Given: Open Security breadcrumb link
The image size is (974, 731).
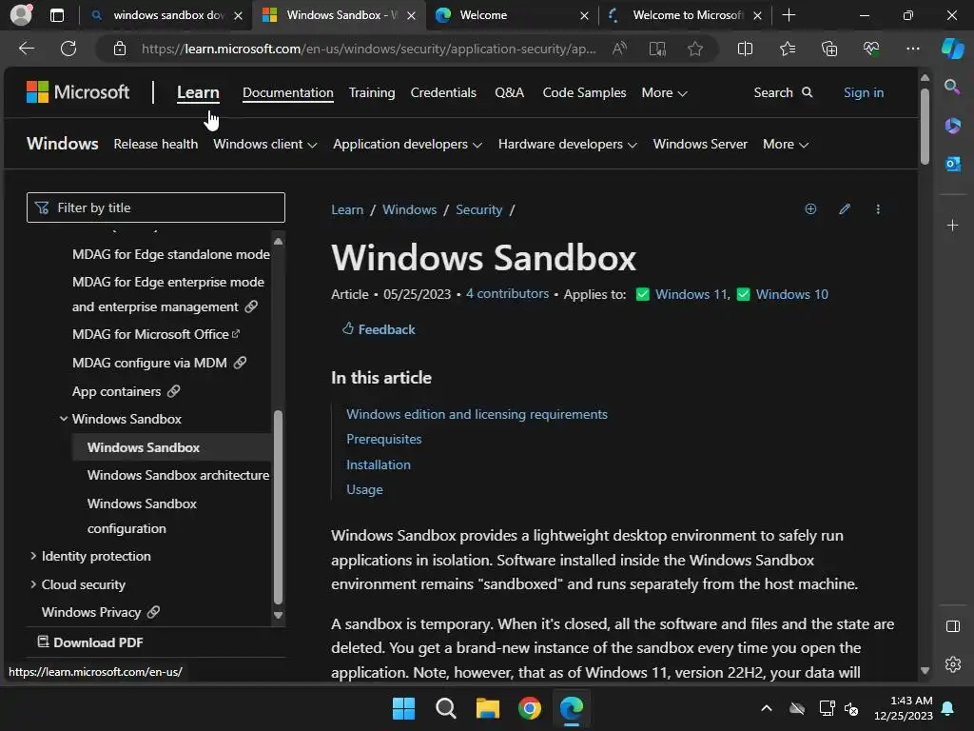Looking at the screenshot, I should [478, 209].
